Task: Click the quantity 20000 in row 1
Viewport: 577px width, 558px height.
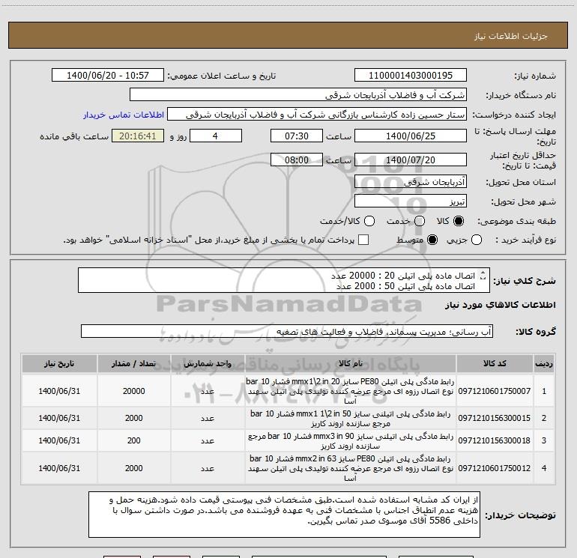Action: click(134, 391)
